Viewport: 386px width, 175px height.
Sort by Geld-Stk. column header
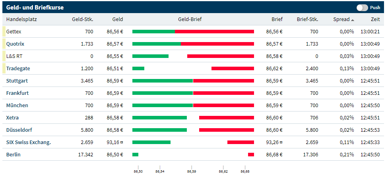click(x=82, y=19)
